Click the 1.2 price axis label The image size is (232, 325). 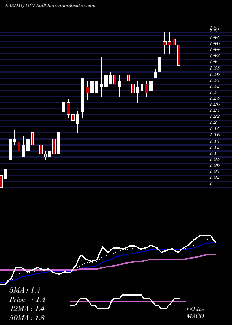point(213,123)
